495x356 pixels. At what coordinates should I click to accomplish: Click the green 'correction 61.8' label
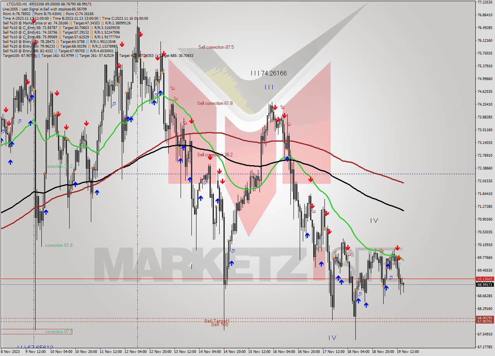(58, 245)
